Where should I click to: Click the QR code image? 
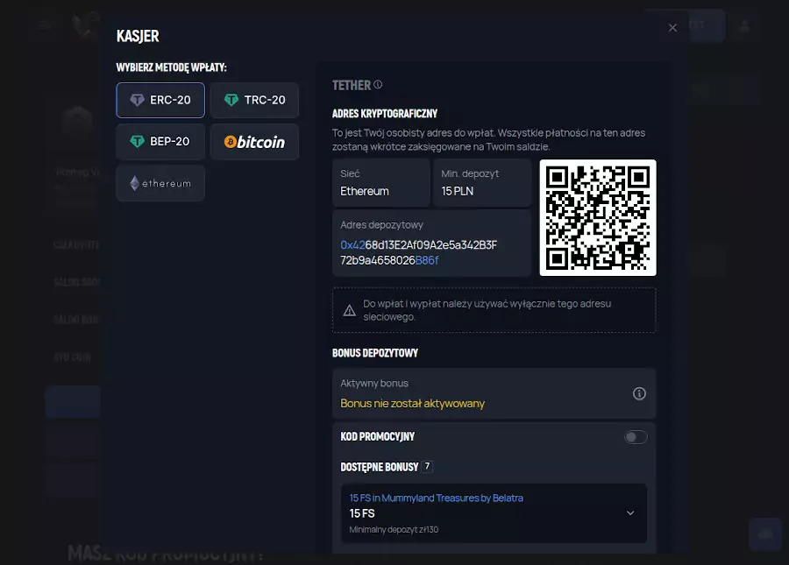pyautogui.click(x=597, y=217)
